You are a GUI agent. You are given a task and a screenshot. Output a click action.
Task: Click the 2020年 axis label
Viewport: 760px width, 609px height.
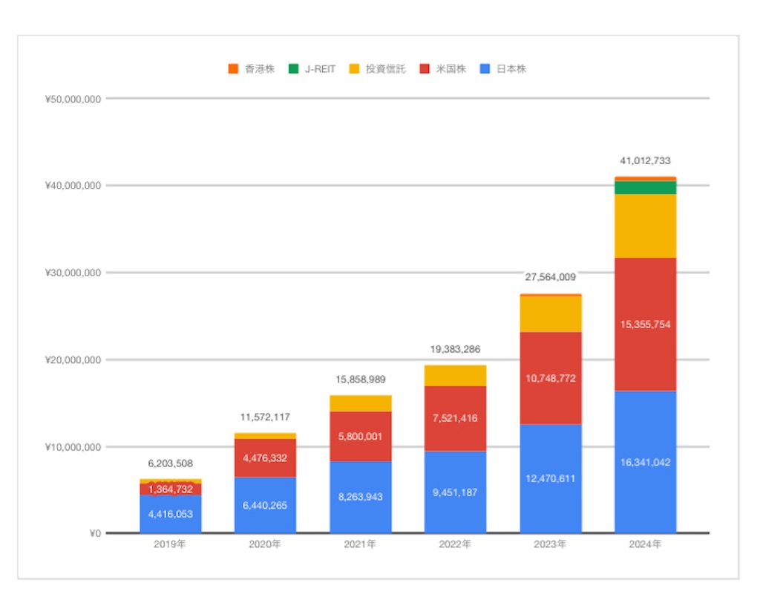pos(265,544)
